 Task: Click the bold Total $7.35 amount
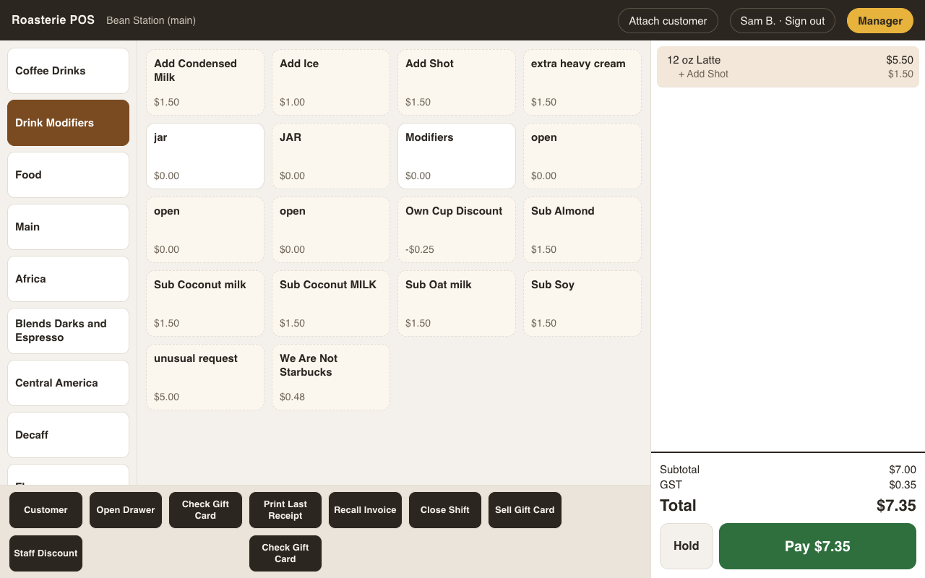[x=896, y=505]
